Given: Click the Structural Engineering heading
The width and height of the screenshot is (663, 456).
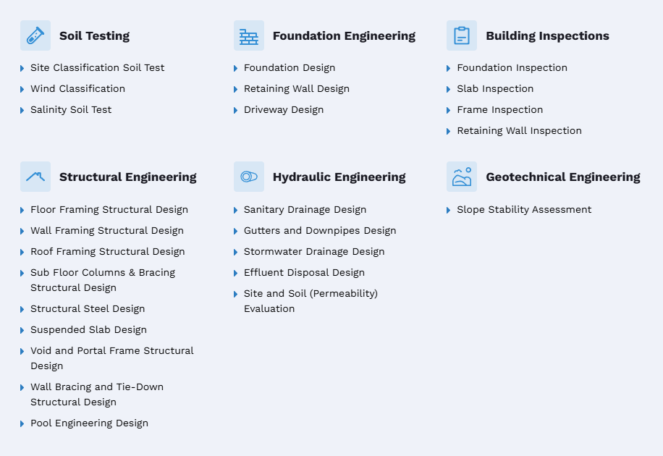Looking at the screenshot, I should pos(127,177).
